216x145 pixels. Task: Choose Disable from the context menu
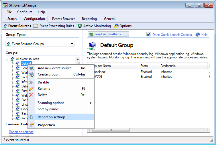61,82
